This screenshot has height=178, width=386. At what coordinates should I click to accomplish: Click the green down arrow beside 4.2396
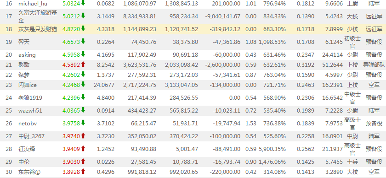click(83, 97)
